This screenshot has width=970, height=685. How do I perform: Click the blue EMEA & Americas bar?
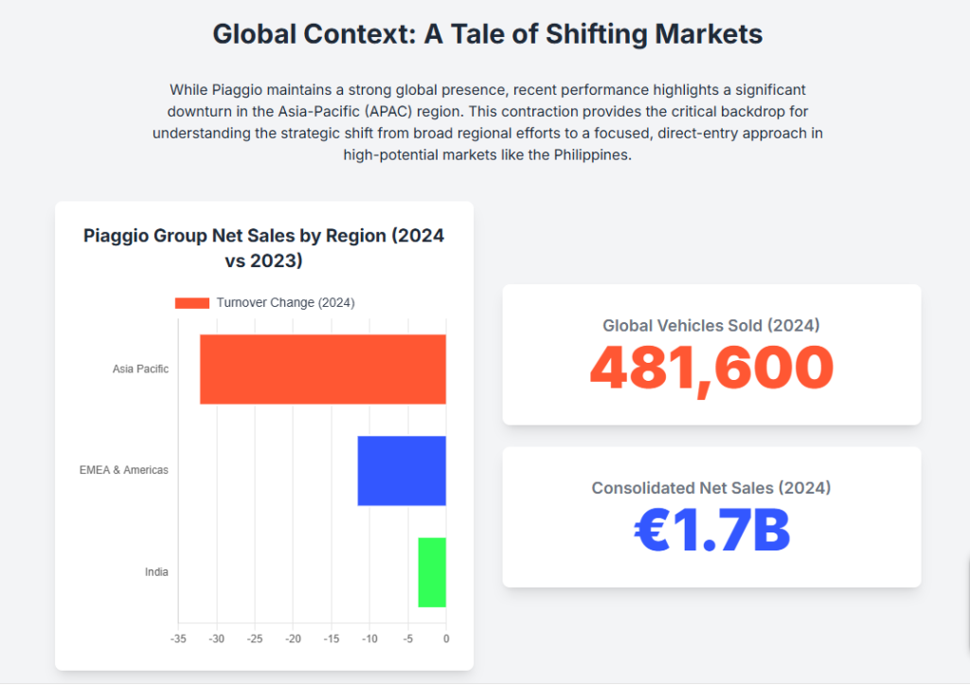[401, 471]
